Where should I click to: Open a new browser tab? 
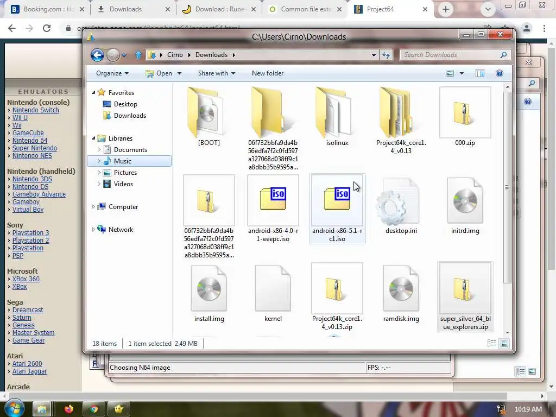point(446,9)
